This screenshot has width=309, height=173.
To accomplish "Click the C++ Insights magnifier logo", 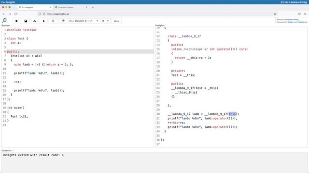I will coord(4,20).
